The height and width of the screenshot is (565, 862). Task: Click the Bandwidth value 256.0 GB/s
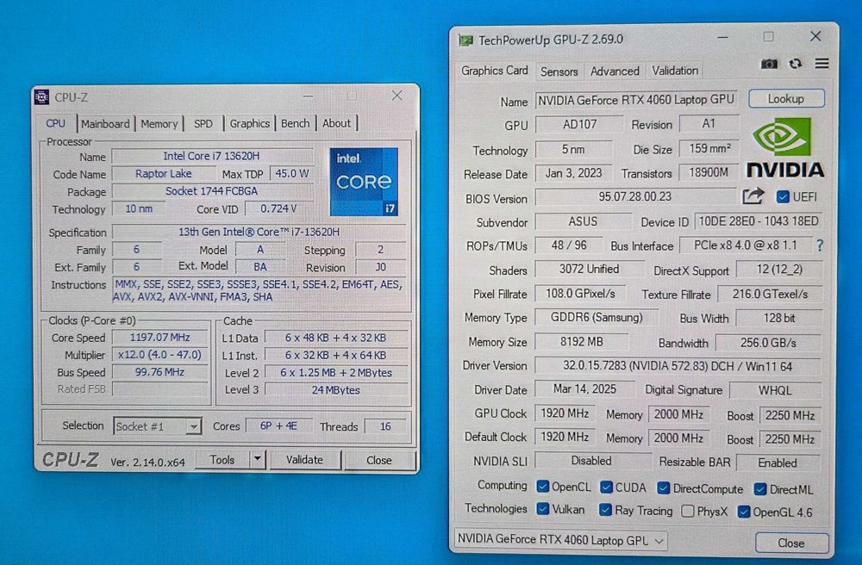[x=768, y=343]
